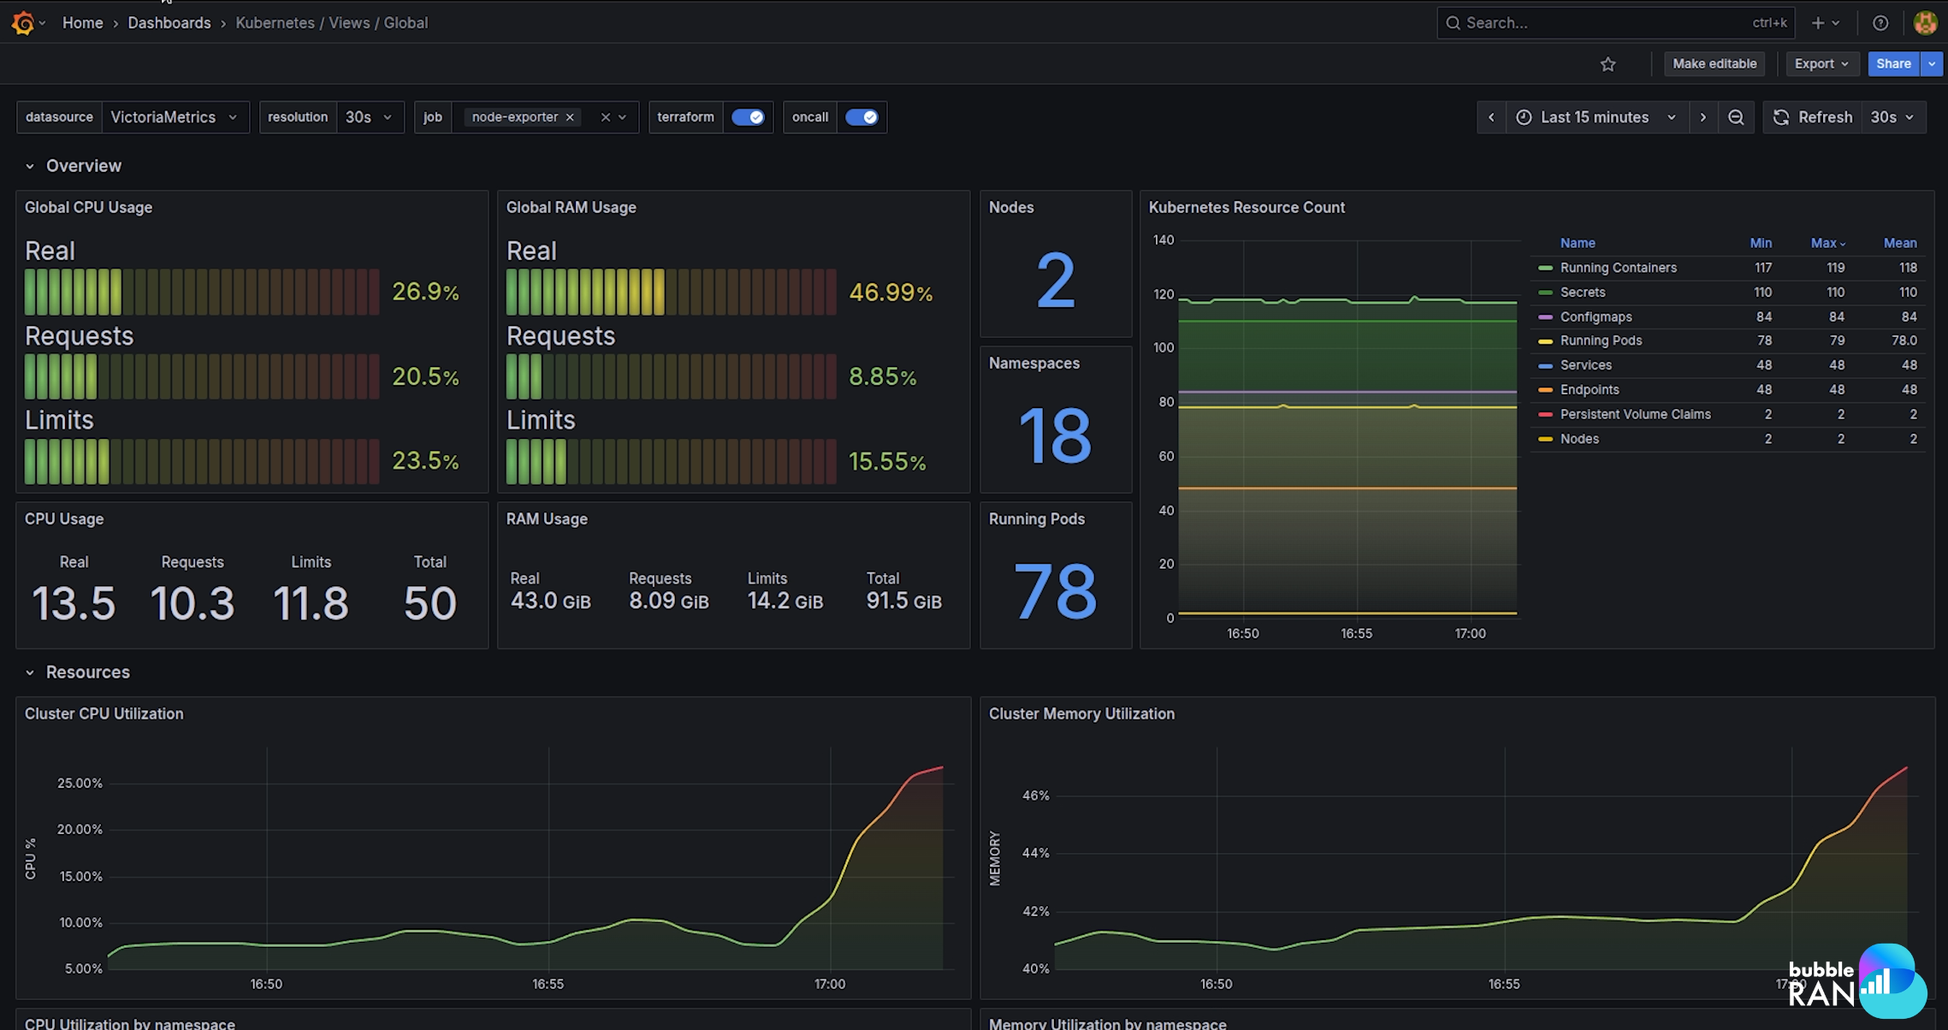Click the Grafana logo icon
1948x1030 pixels.
(23, 23)
